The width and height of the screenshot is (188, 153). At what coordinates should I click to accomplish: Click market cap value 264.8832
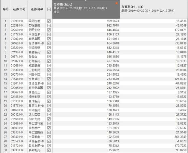(113, 75)
